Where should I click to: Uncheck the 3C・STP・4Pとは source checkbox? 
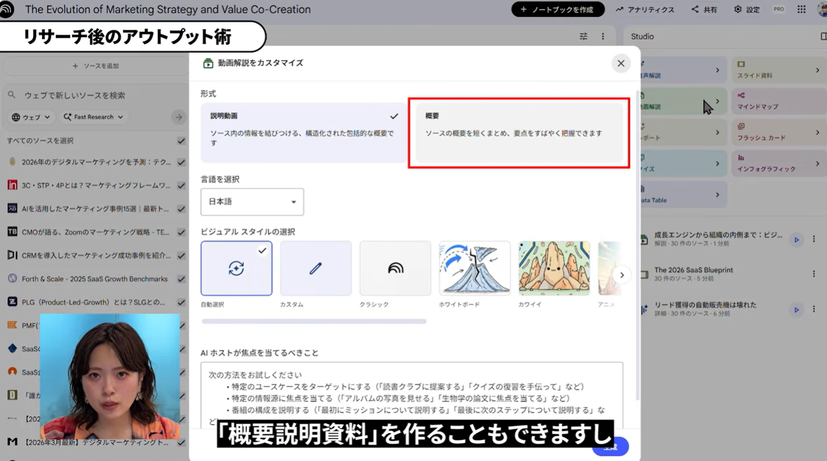(181, 185)
